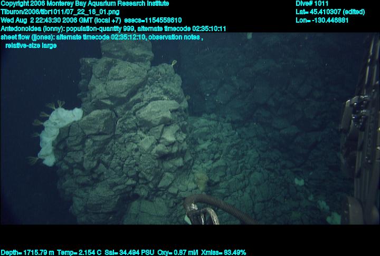380x256 pixels.
Task: Select the Monterey Bay Aquarium copyright line
Action: (84, 3)
